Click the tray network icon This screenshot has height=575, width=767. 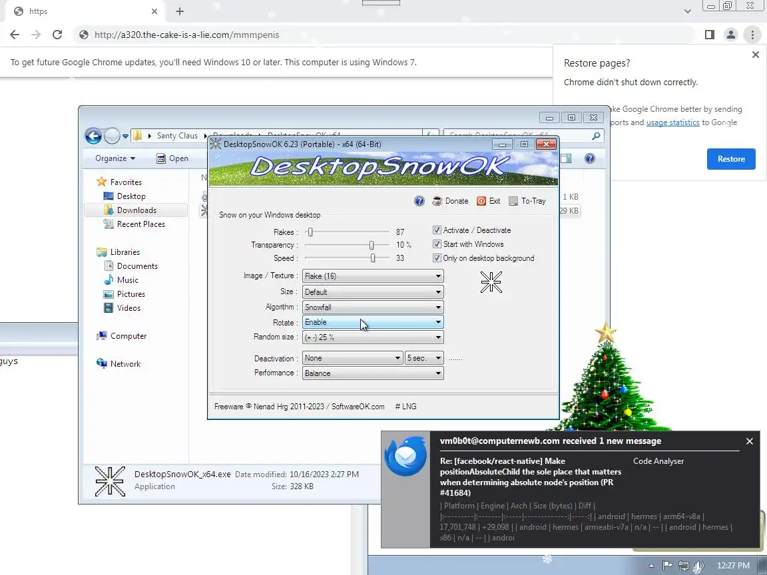[x=683, y=566]
